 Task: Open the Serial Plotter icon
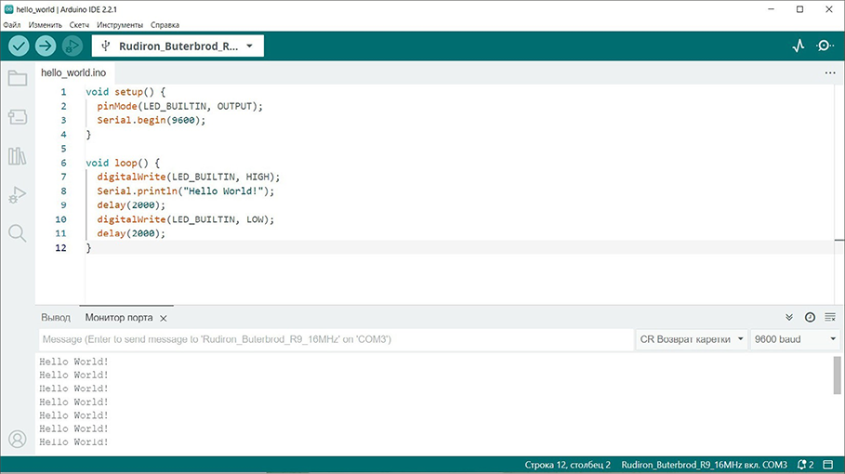coord(799,46)
